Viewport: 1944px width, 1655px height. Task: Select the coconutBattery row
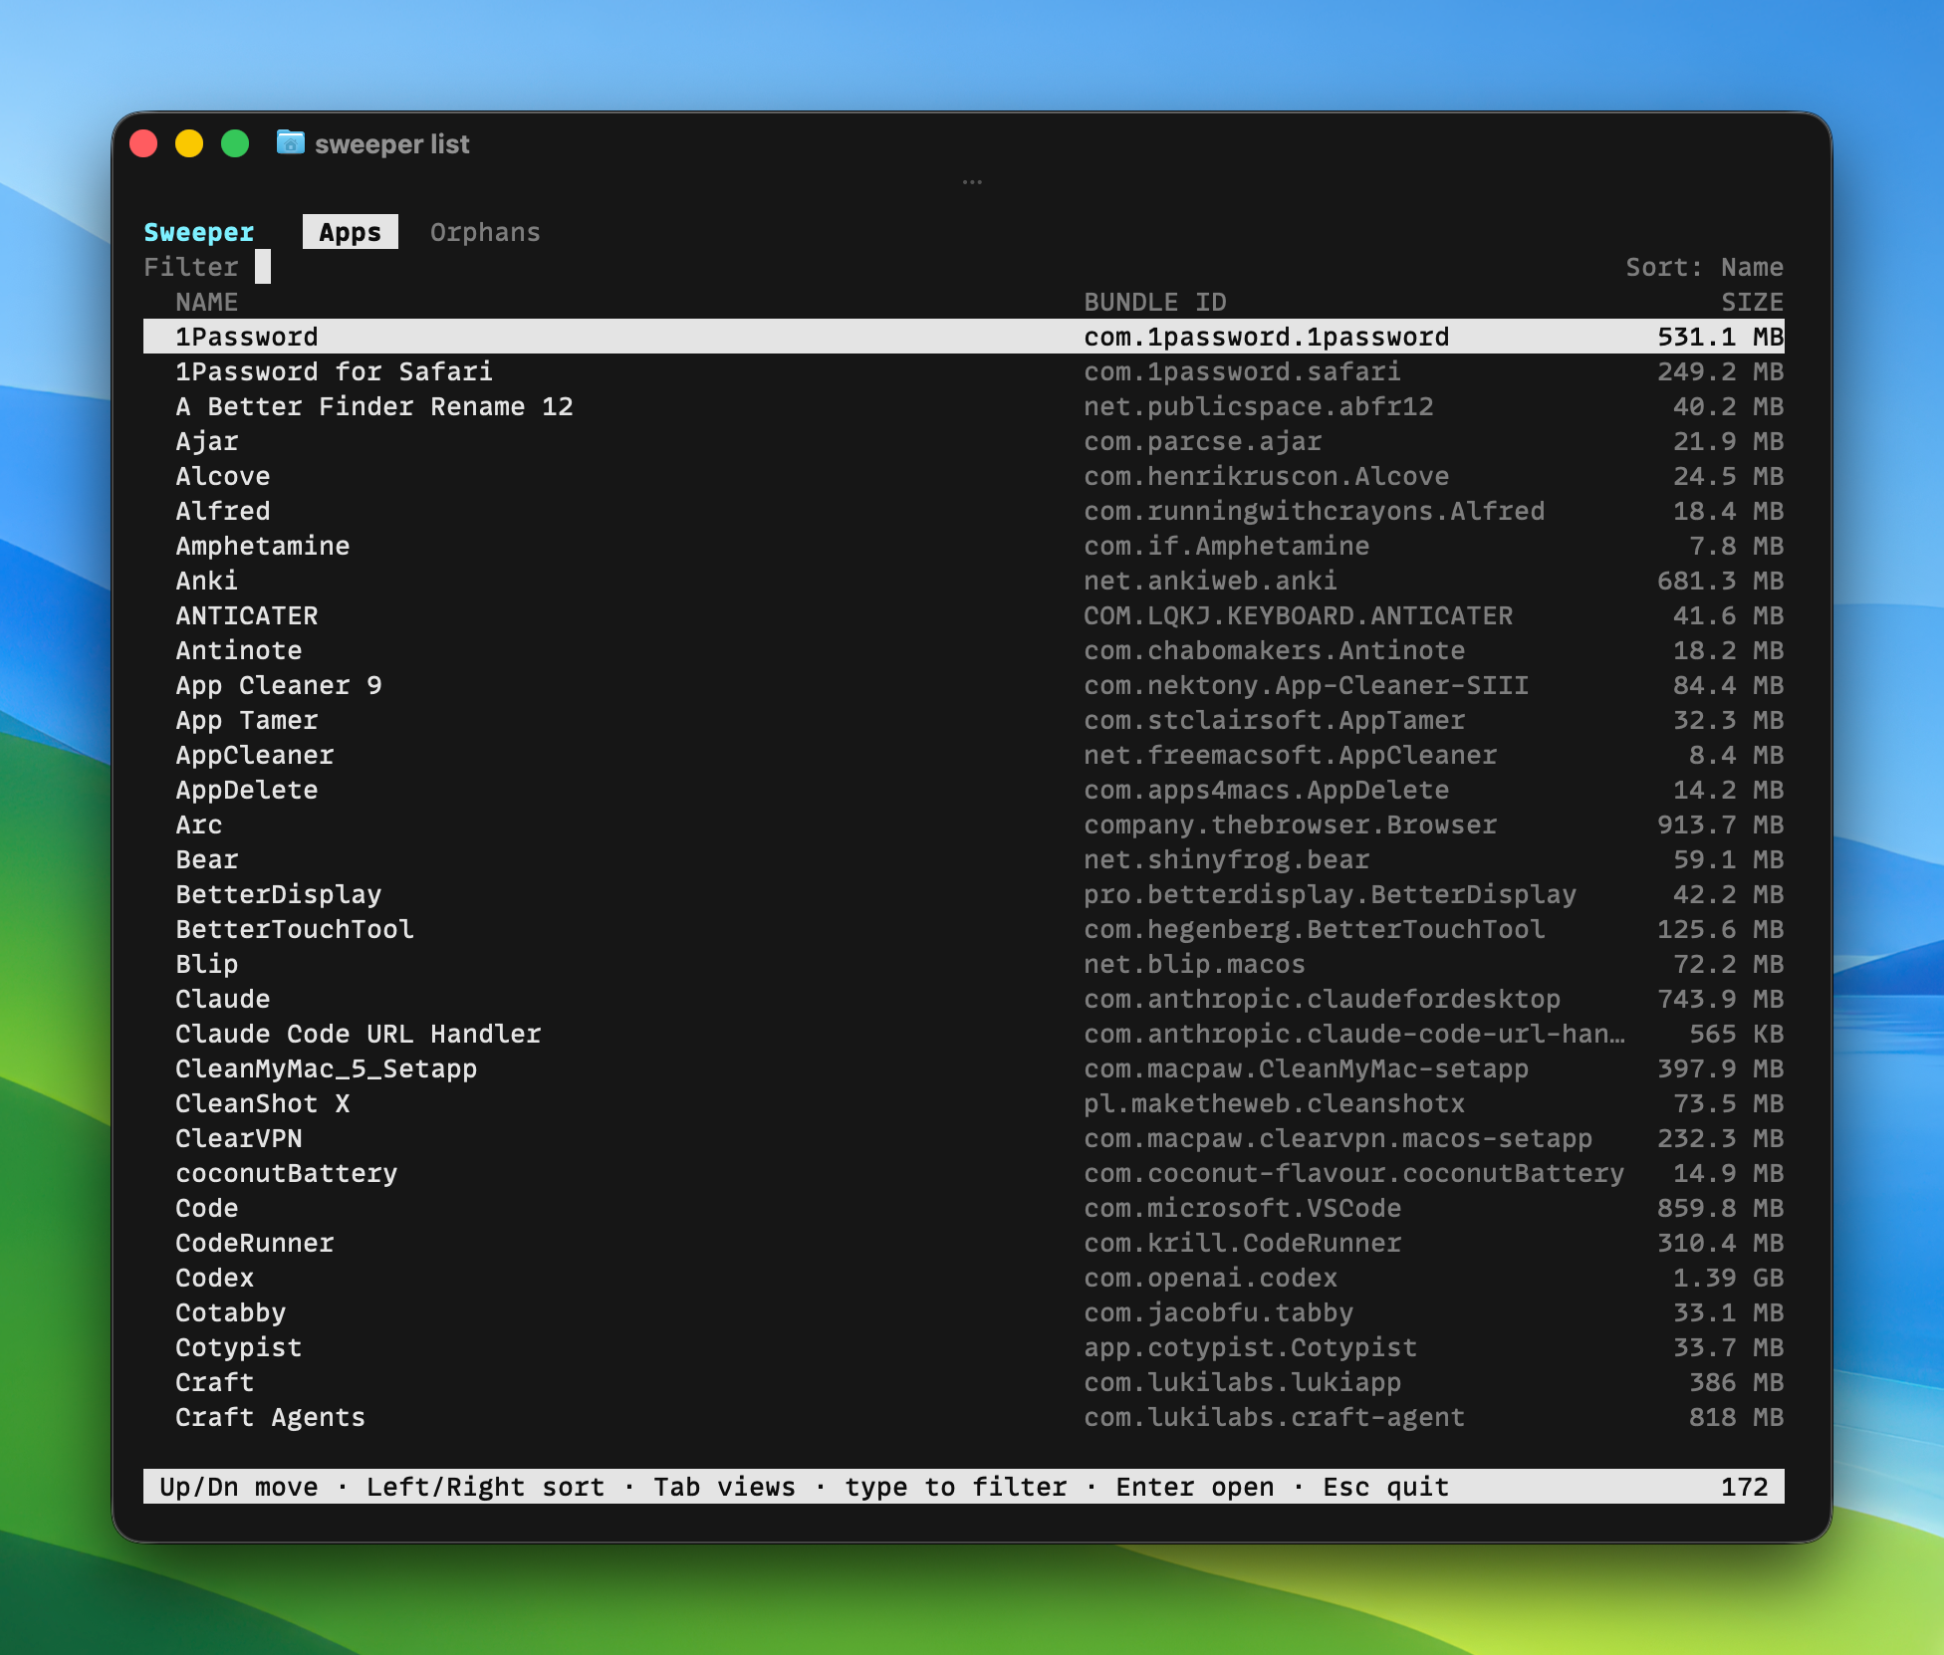coord(963,1173)
